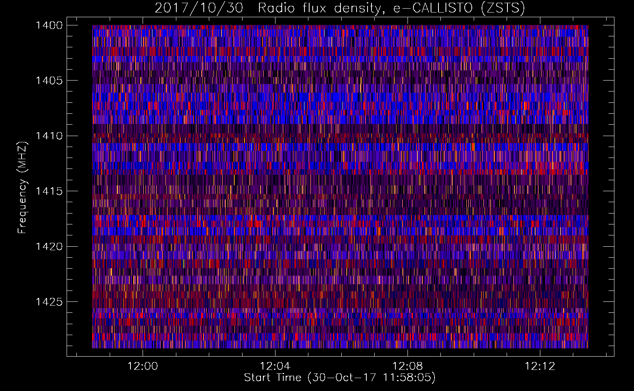
Task: Click the 1400 frequency tick label
Action: (49, 25)
